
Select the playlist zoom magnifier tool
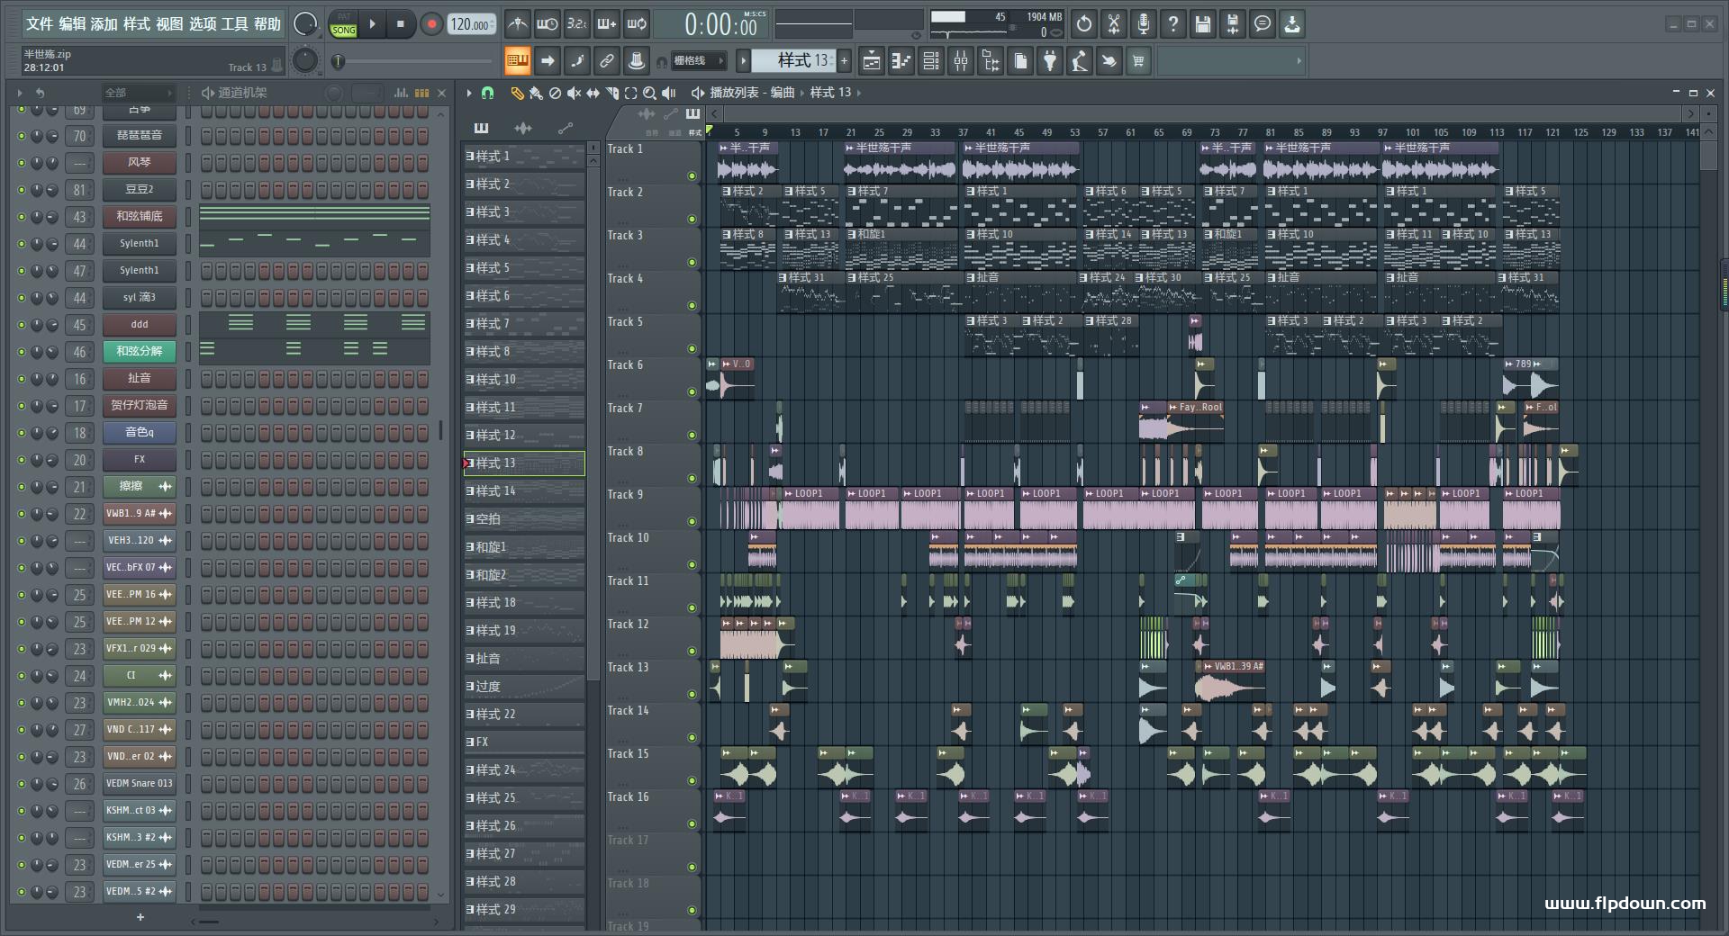649,93
